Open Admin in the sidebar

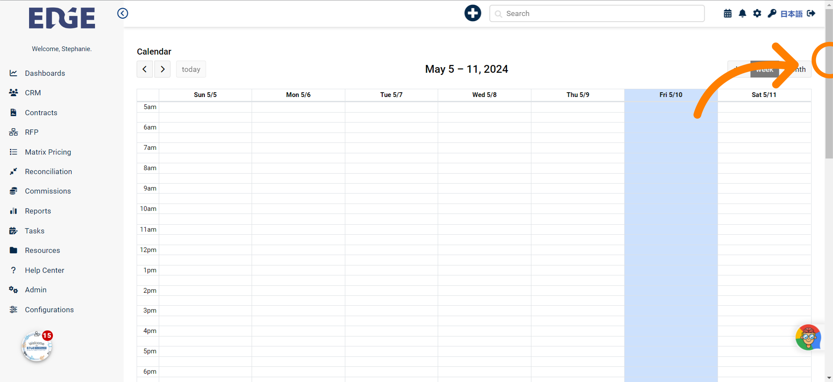(x=36, y=290)
